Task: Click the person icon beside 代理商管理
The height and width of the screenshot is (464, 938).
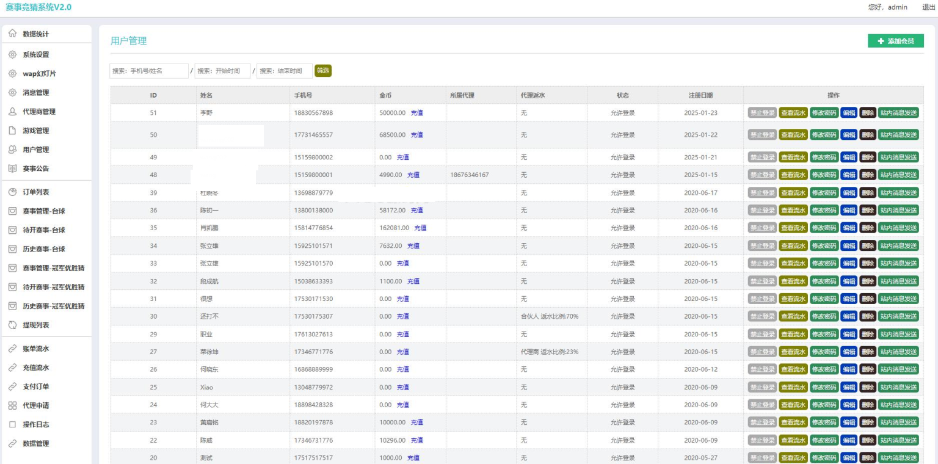Action: [12, 112]
